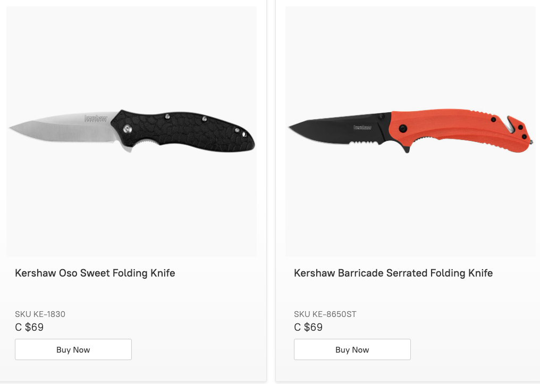Image resolution: width=540 pixels, height=384 pixels.
Task: Click the orange Barricade knife product image
Action: (410, 131)
